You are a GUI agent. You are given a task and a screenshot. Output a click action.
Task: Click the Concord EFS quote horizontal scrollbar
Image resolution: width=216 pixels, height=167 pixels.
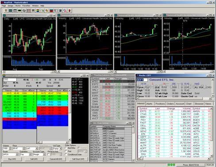[x=174, y=99]
